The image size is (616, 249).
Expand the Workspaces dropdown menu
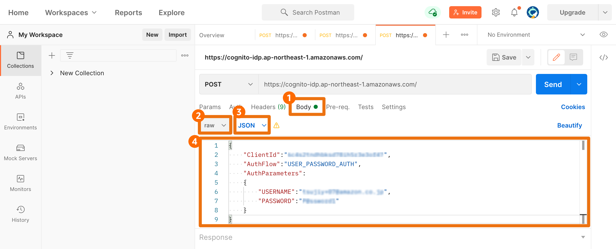pos(71,13)
